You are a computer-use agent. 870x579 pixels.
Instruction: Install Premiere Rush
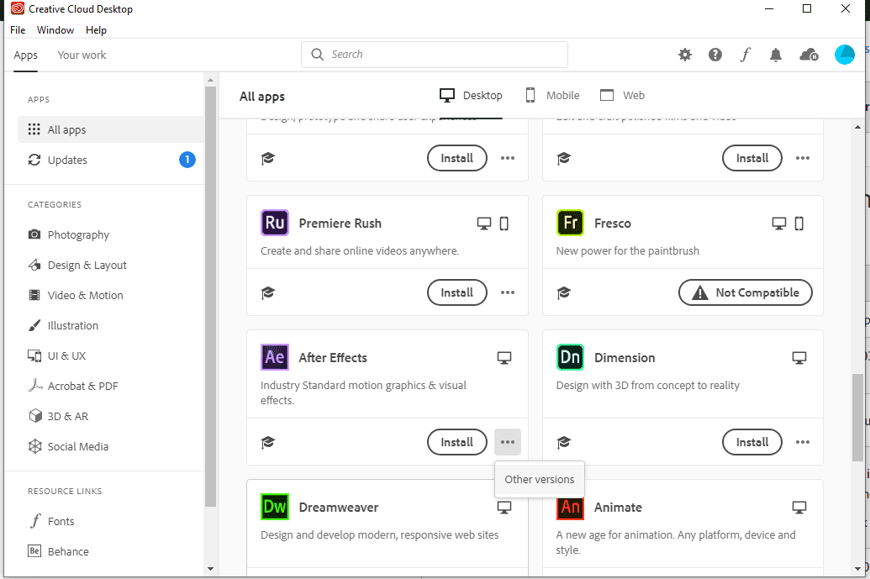click(x=456, y=292)
